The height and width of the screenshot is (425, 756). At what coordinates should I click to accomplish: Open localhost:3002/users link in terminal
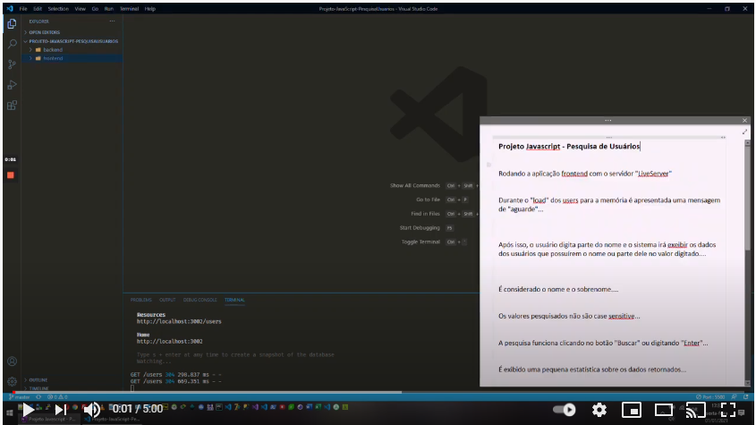click(x=179, y=321)
